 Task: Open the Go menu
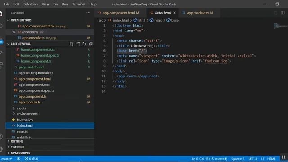pyautogui.click(x=55, y=4)
